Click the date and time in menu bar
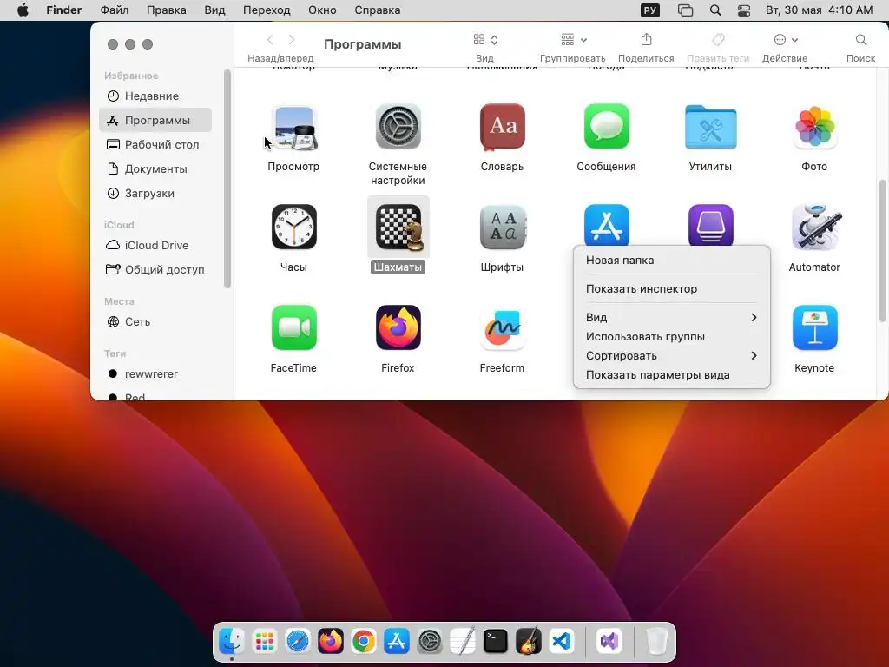This screenshot has width=889, height=667. pyautogui.click(x=819, y=10)
